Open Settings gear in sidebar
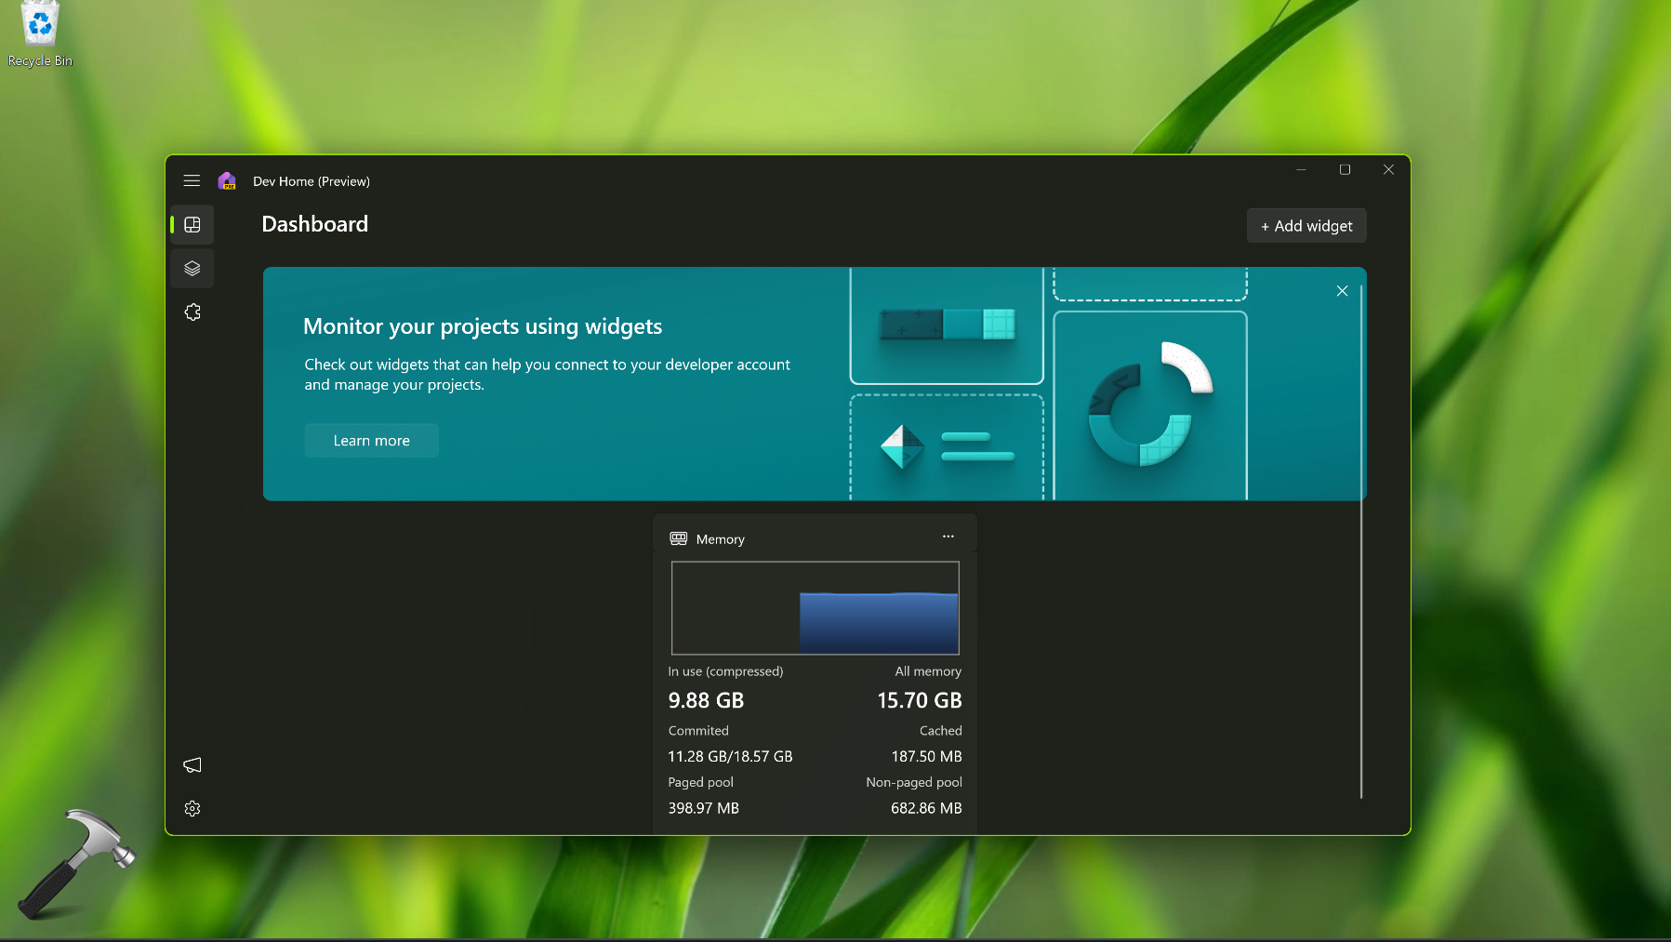The image size is (1671, 942). click(192, 809)
